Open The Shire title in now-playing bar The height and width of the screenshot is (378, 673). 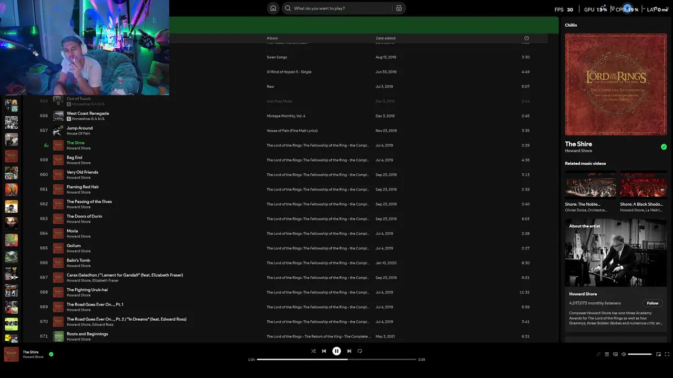point(30,352)
